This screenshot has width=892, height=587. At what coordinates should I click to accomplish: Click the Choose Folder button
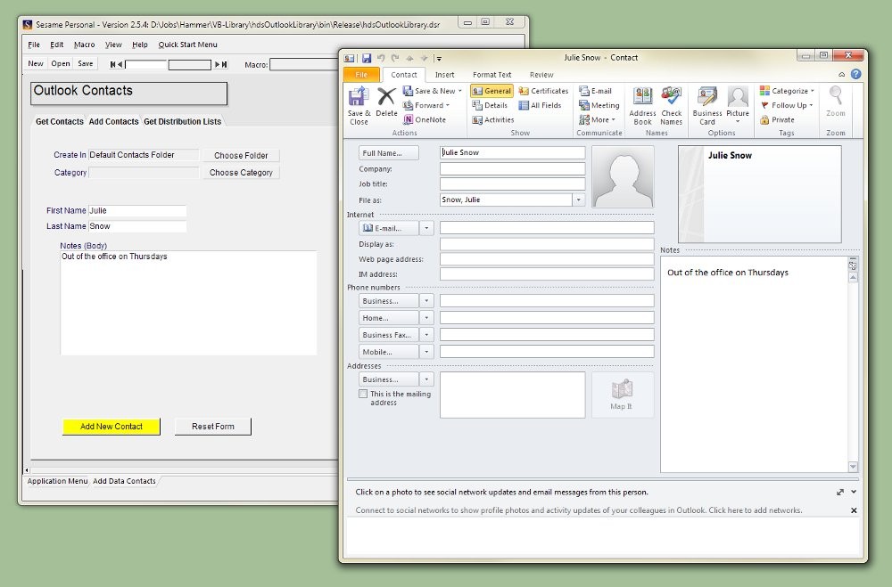(241, 155)
